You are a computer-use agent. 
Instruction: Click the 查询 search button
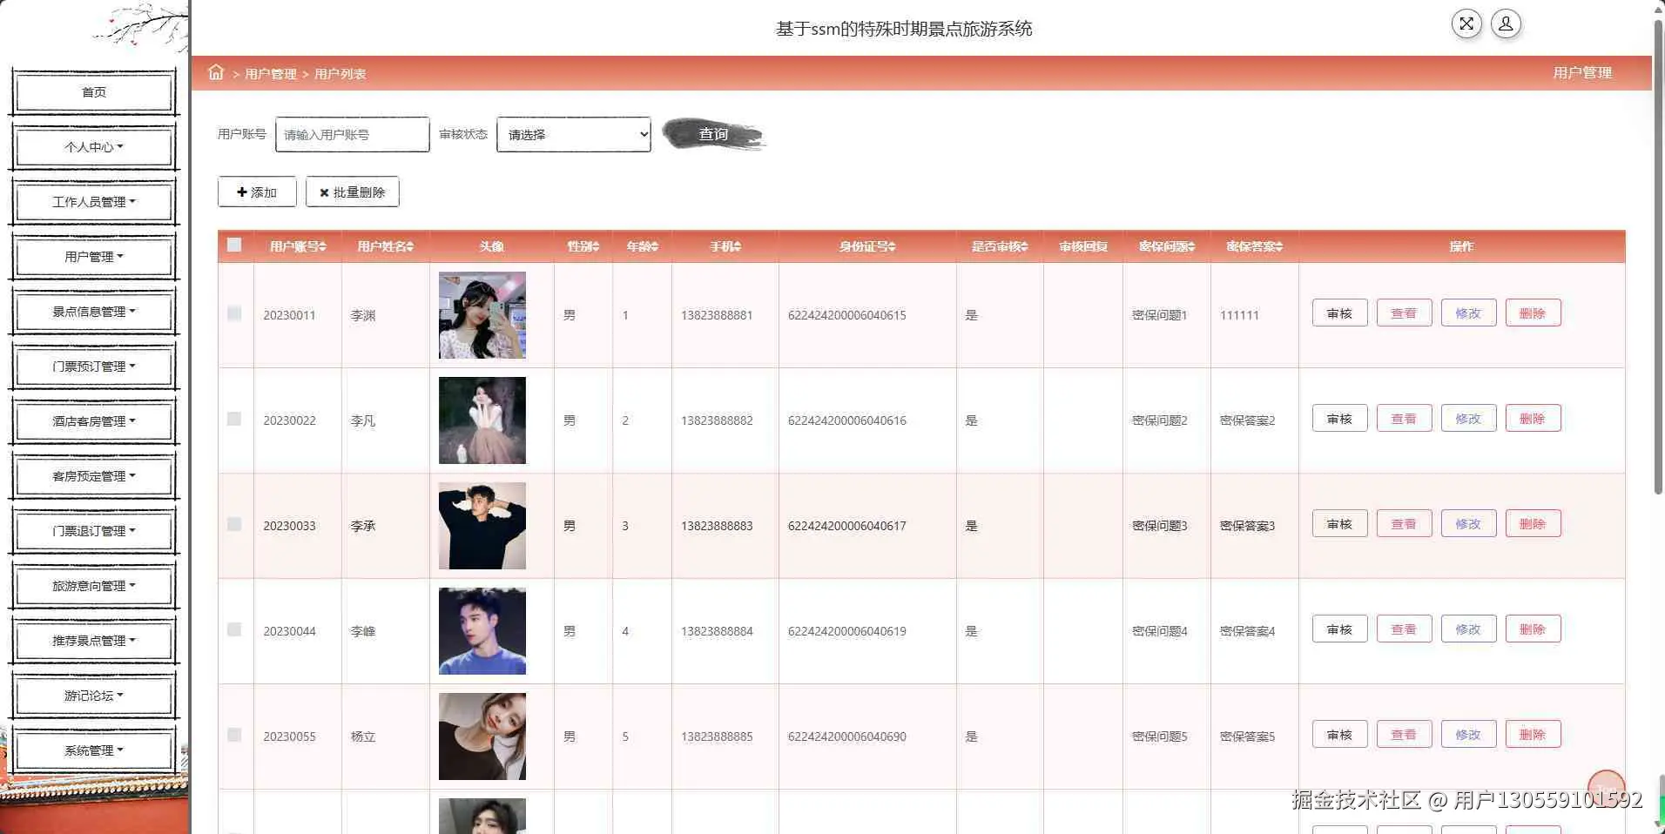tap(713, 134)
